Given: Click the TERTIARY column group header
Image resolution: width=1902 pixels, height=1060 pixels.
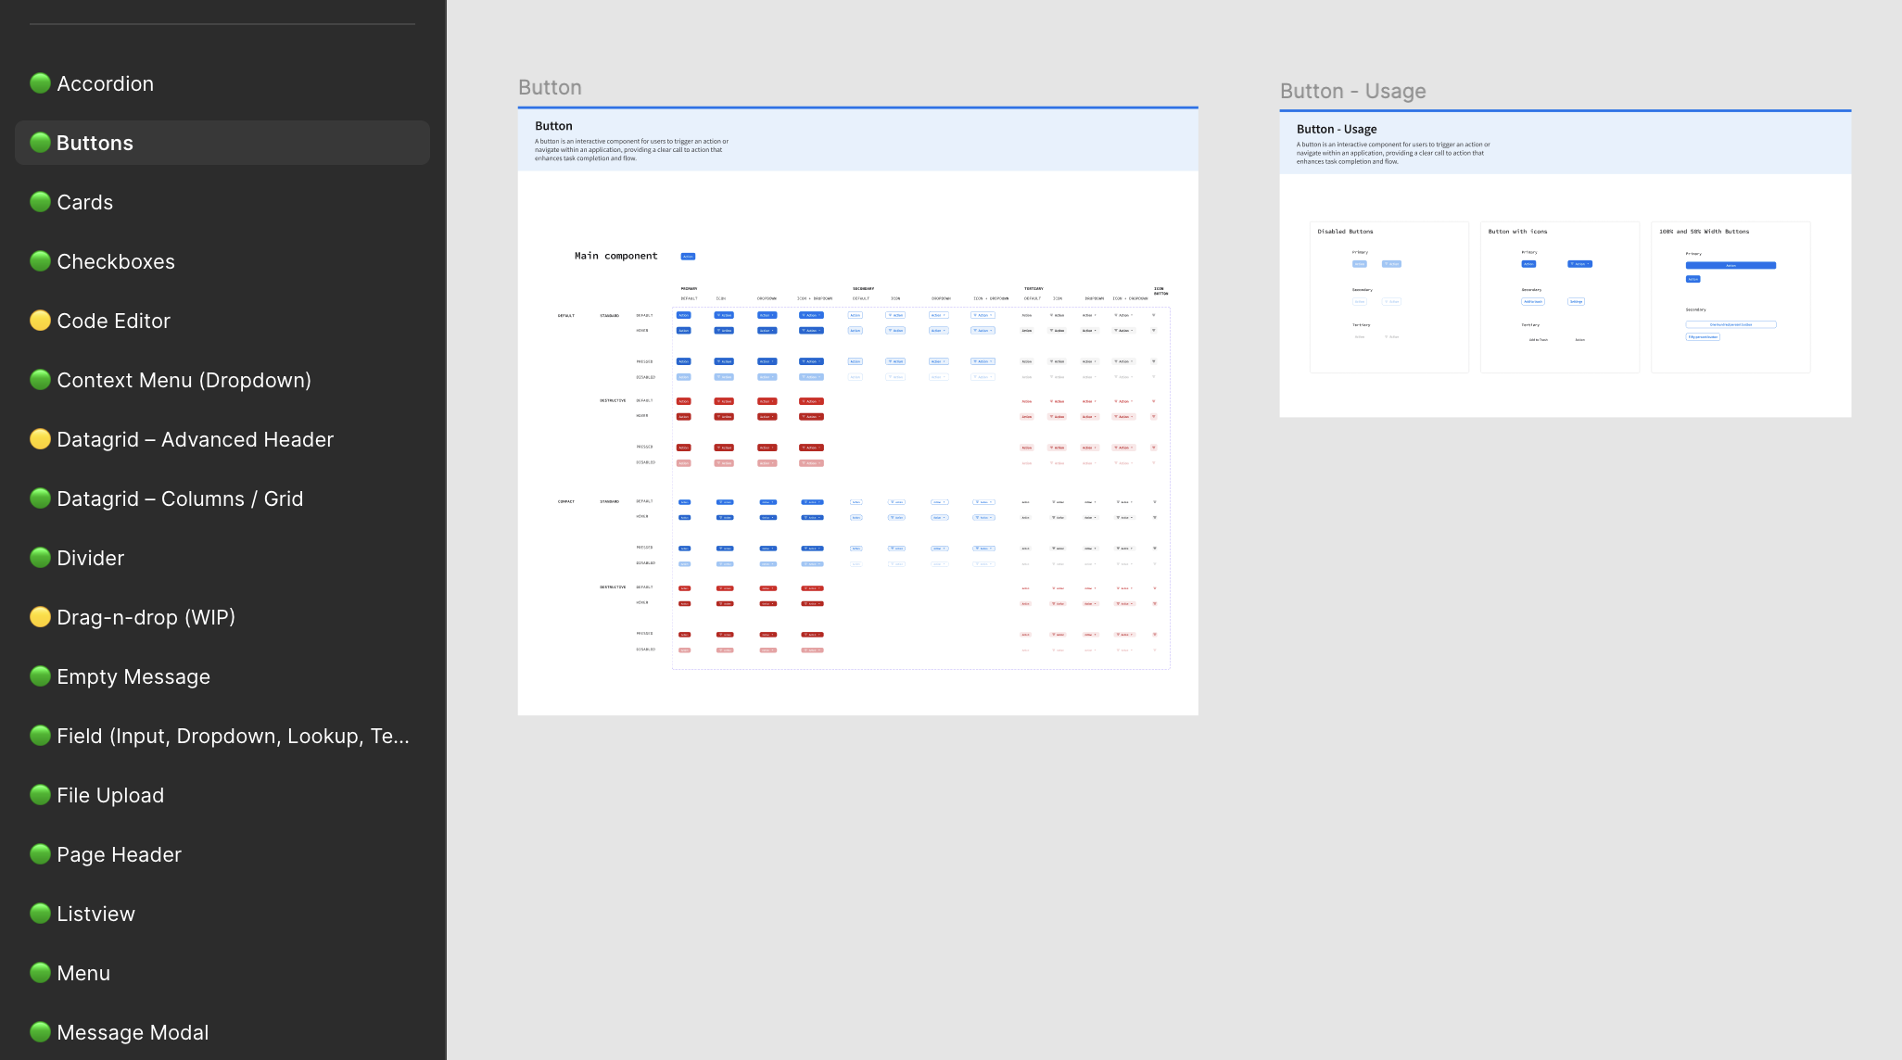Looking at the screenshot, I should tap(1033, 289).
